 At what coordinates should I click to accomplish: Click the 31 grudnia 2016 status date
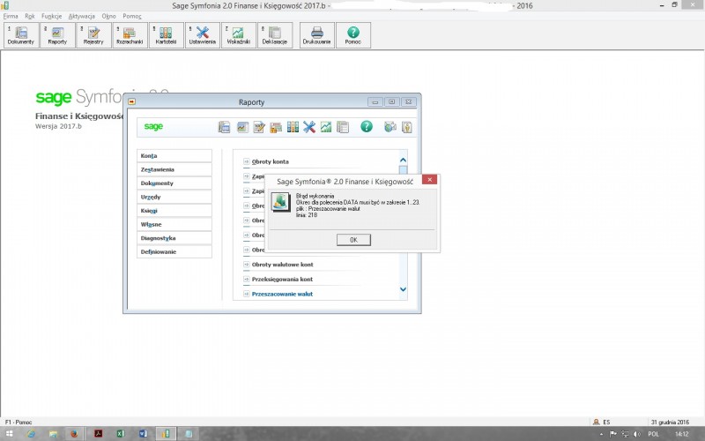[670, 422]
